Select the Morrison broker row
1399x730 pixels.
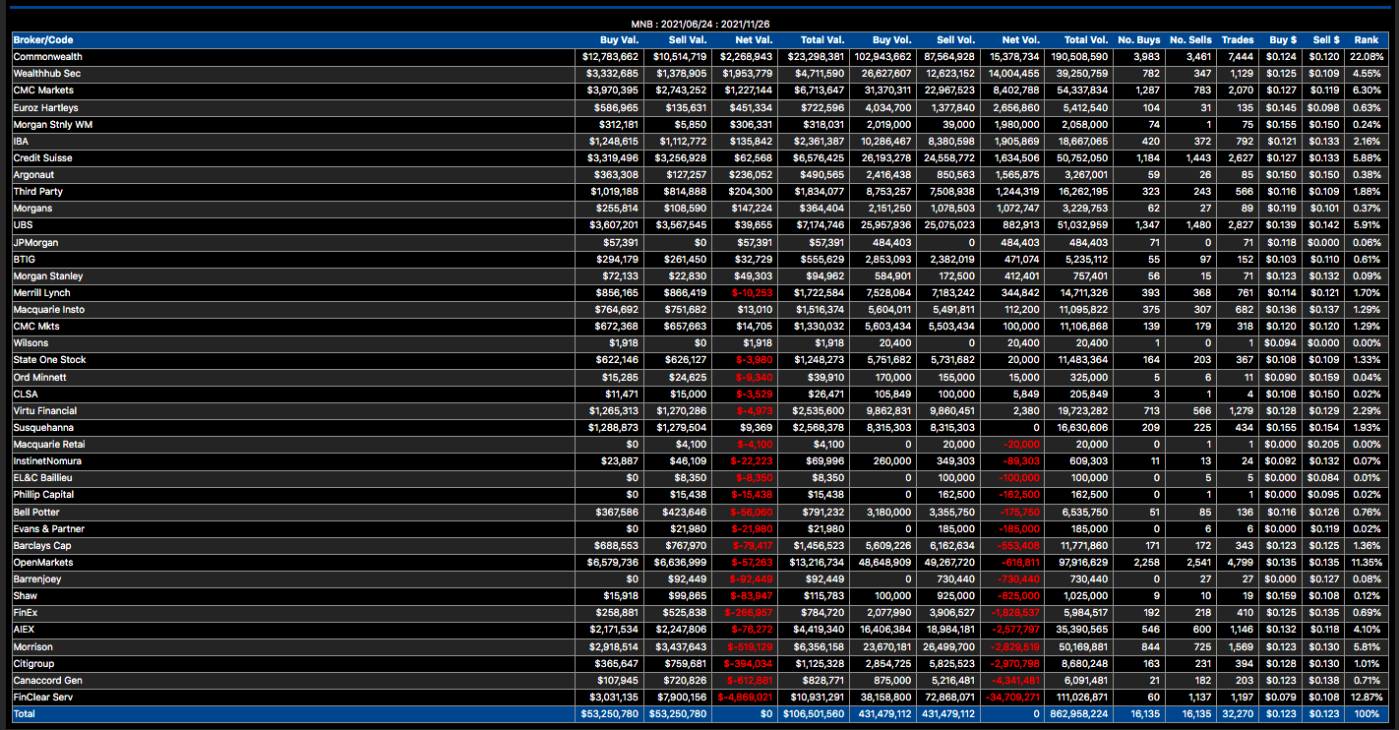point(699,646)
